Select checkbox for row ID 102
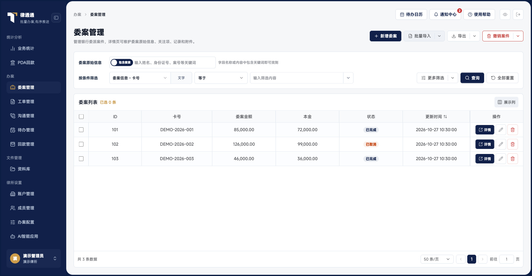This screenshot has width=532, height=276. coord(81,144)
